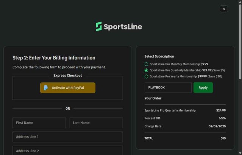Click the Your Order heading
This screenshot has height=155, width=242.
click(153, 98)
